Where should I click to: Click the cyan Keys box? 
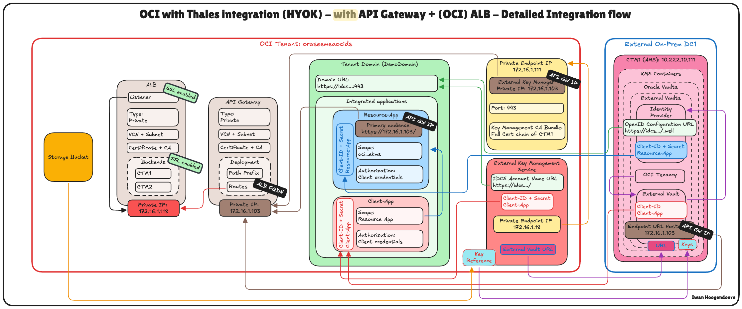[687, 245]
